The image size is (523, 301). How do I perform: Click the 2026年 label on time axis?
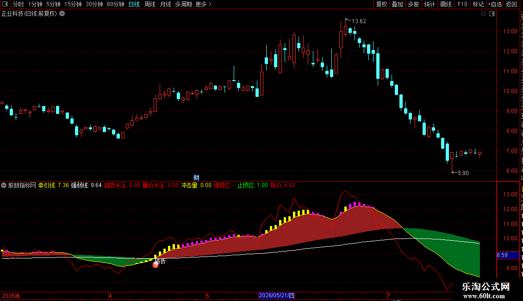11,295
